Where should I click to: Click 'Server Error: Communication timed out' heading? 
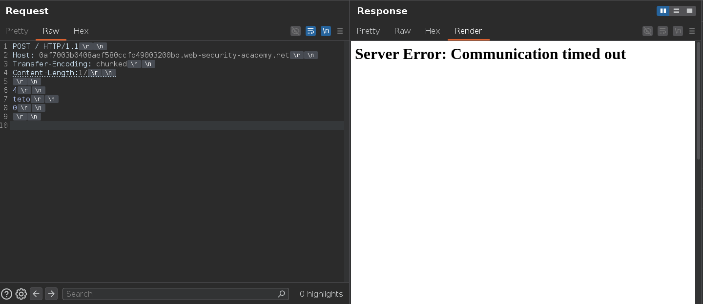(x=490, y=54)
